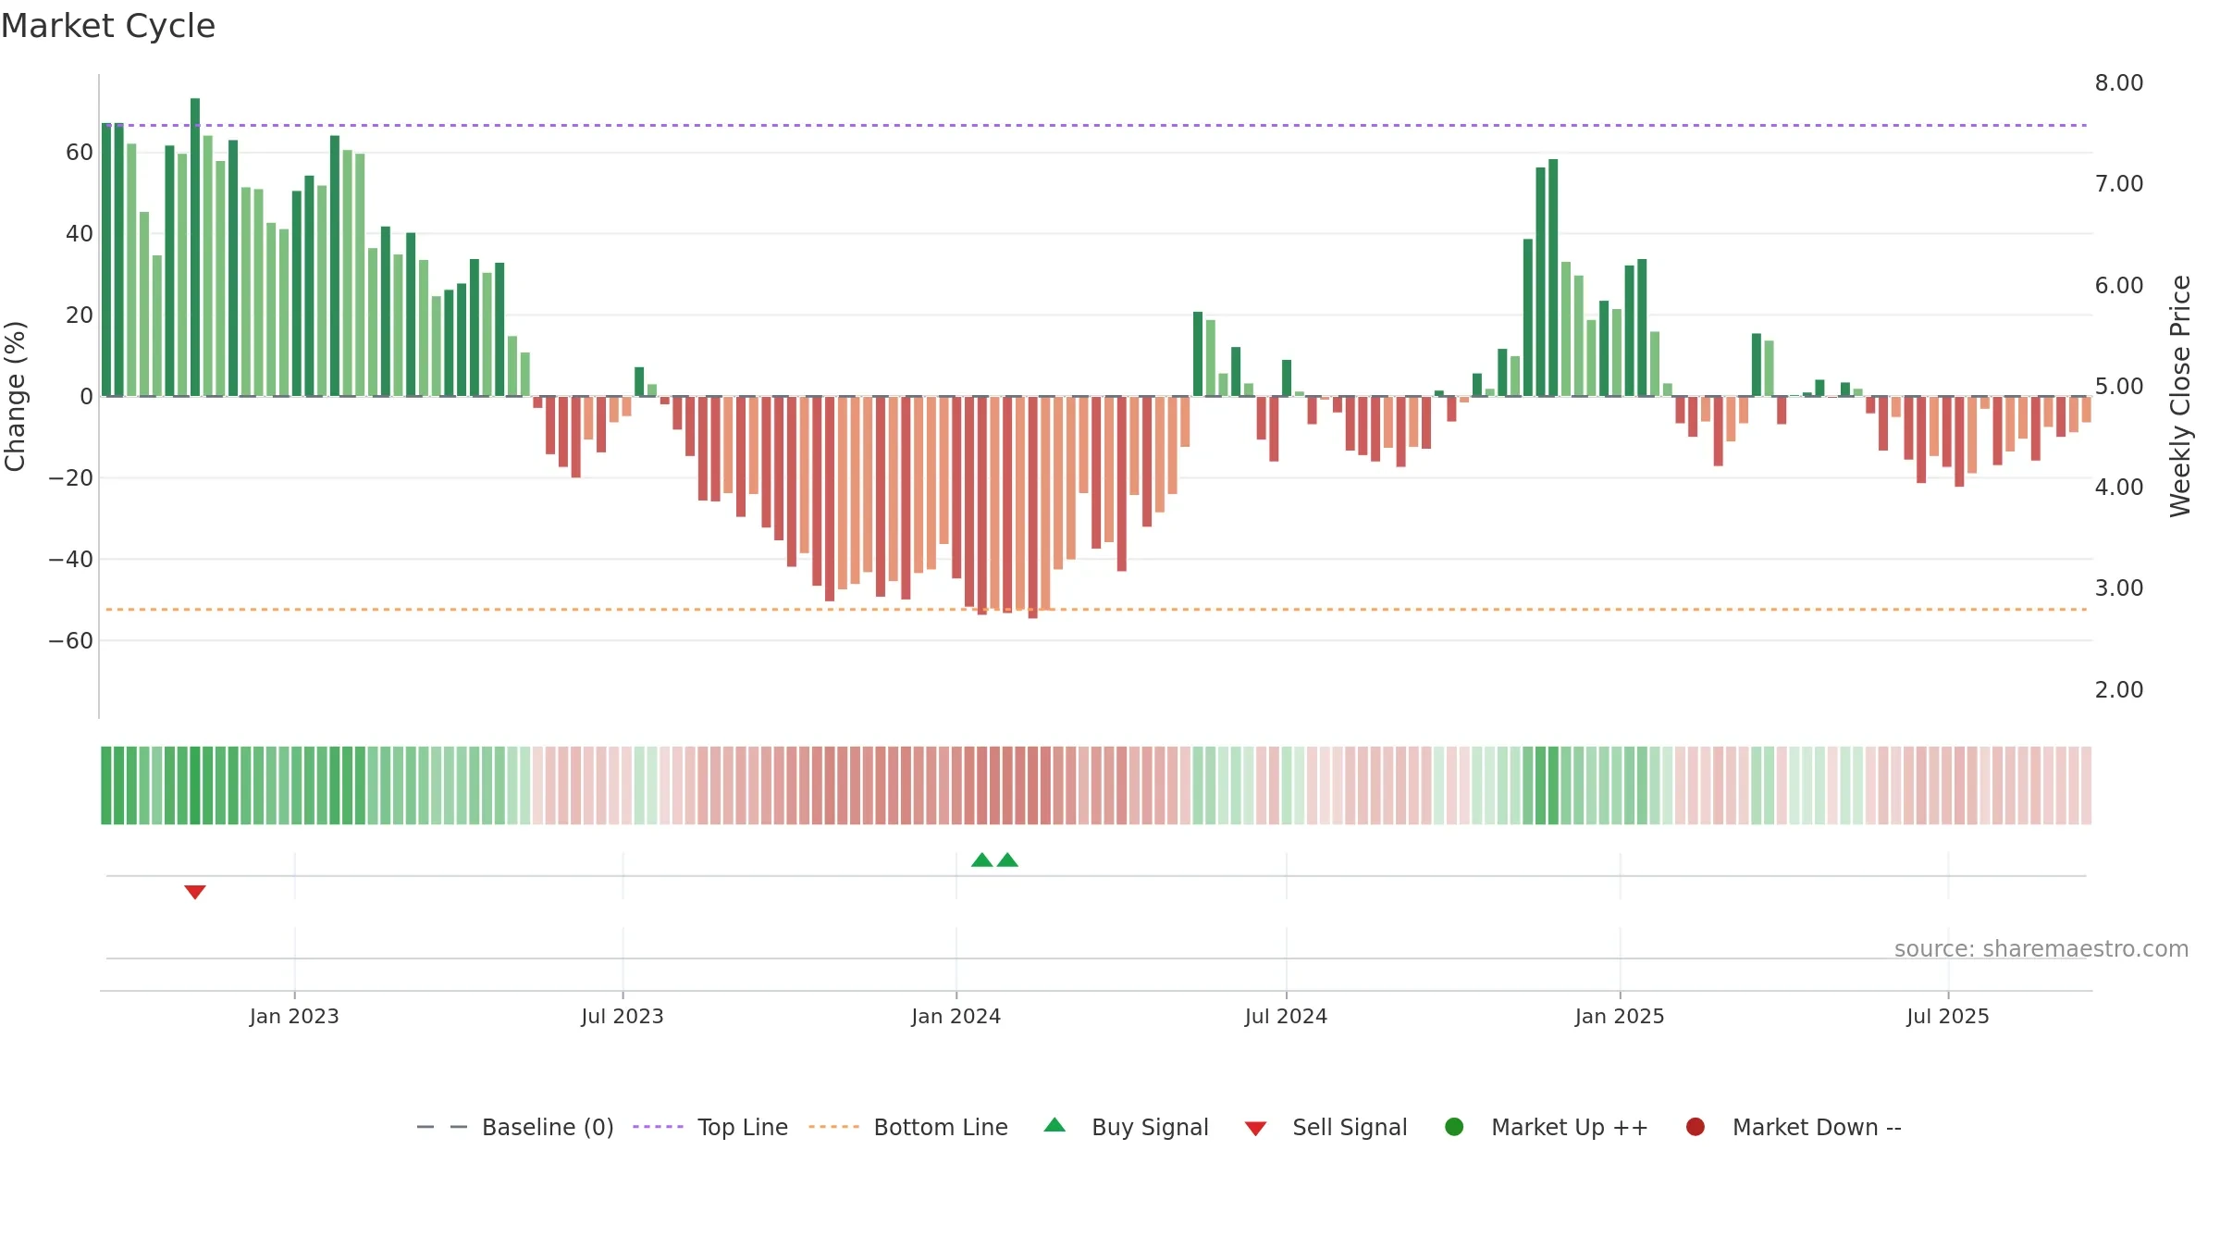
Task: Click the 7.00 price axis tick
Action: tap(2119, 184)
